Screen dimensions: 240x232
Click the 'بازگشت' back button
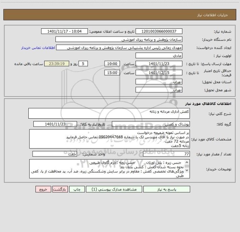click(60, 189)
